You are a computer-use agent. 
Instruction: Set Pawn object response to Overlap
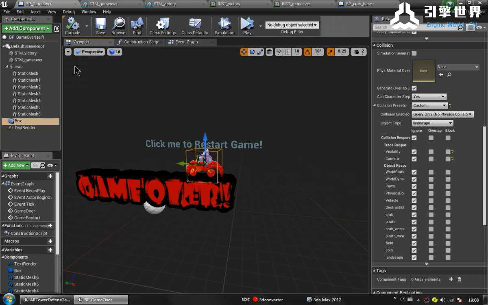pyautogui.click(x=431, y=186)
